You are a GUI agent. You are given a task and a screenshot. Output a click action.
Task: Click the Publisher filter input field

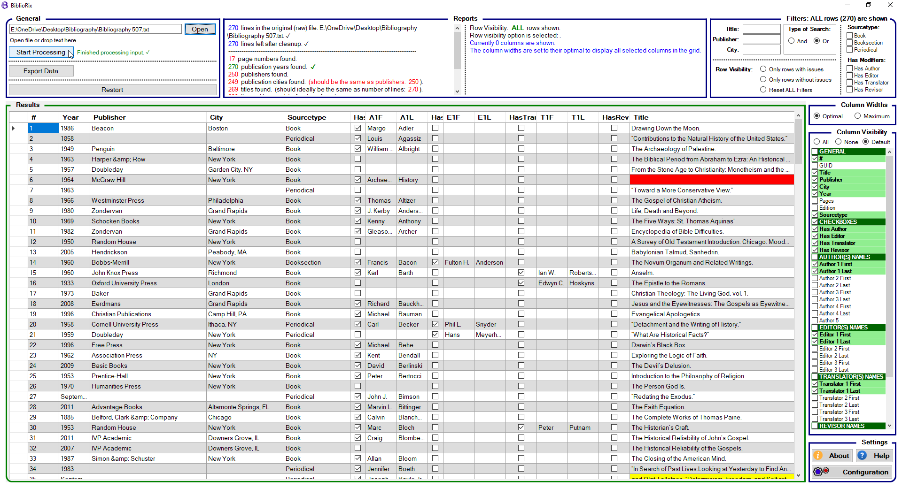point(761,39)
